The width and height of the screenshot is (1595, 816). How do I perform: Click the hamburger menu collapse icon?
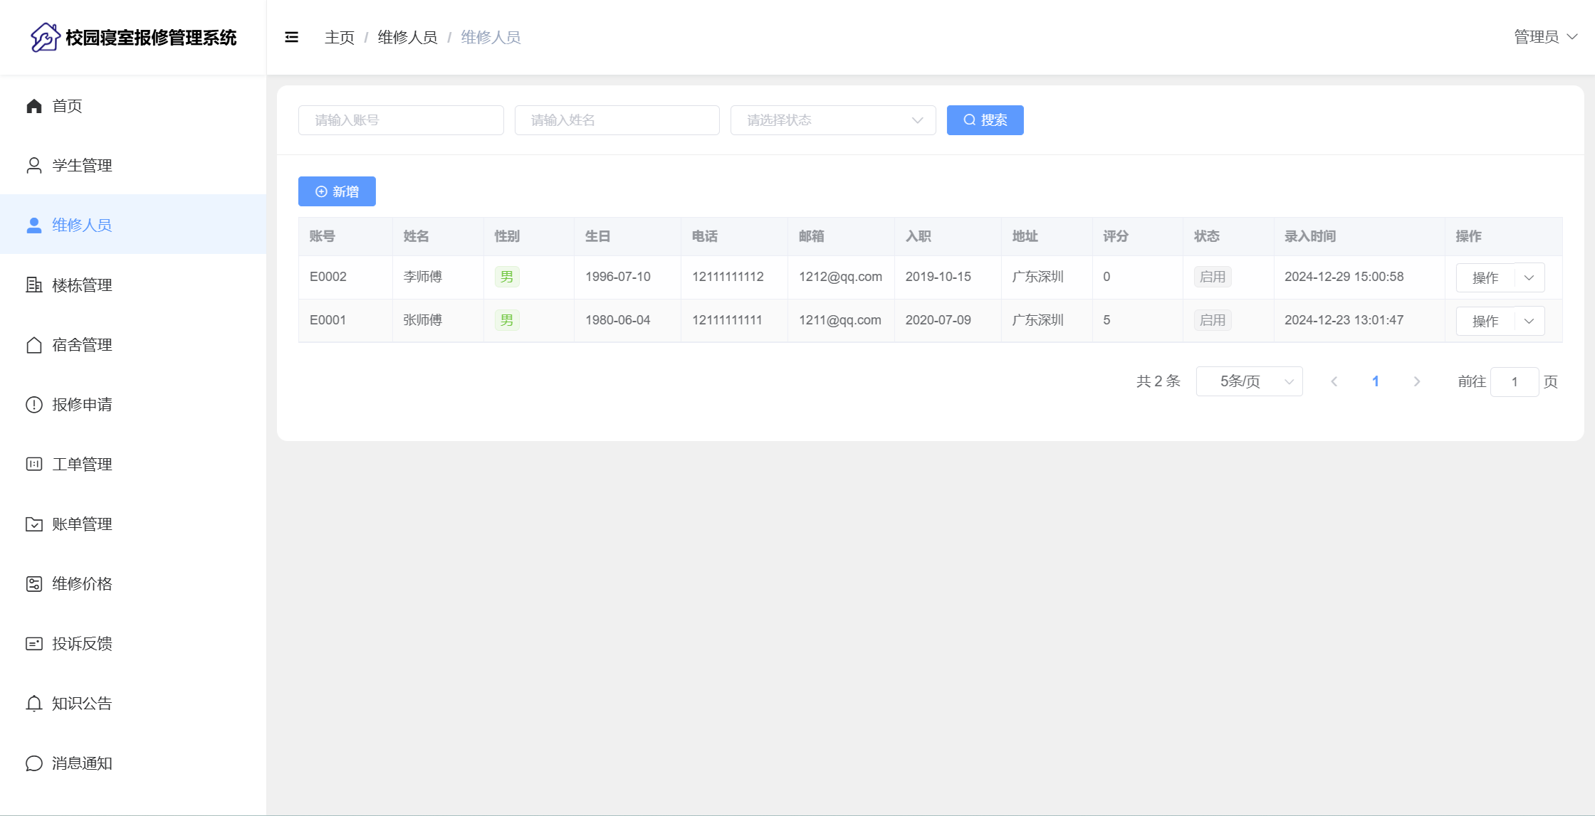click(291, 37)
